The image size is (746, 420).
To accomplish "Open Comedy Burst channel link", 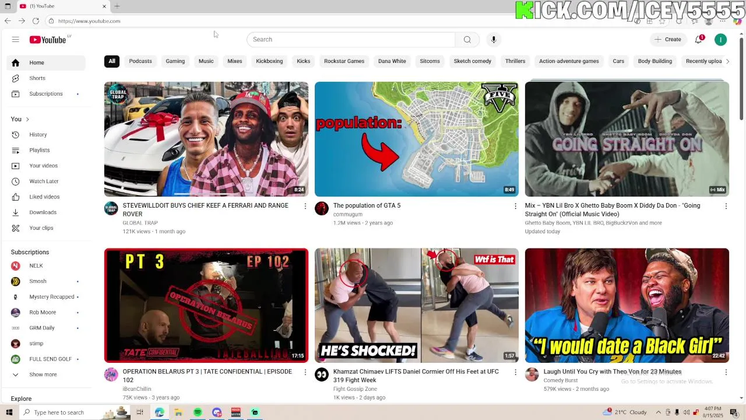I will tap(561, 380).
